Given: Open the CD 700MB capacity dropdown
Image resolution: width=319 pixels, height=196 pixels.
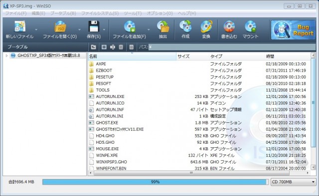Looking at the screenshot, I should pos(294,182).
